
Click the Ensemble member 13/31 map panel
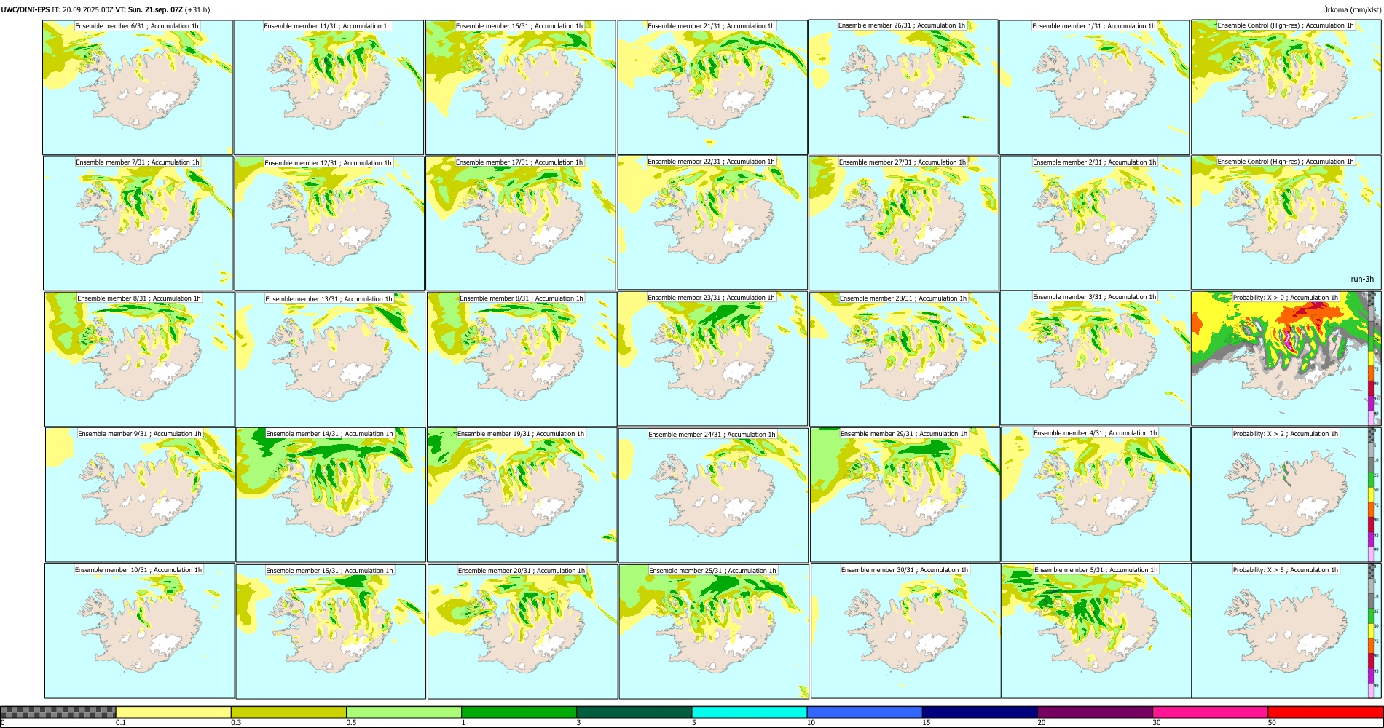pyautogui.click(x=330, y=359)
